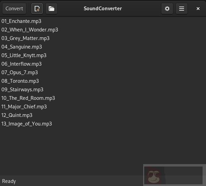Image resolution: width=206 pixels, height=186 pixels.
Task: Open the hamburger menu
Action: [x=182, y=9]
